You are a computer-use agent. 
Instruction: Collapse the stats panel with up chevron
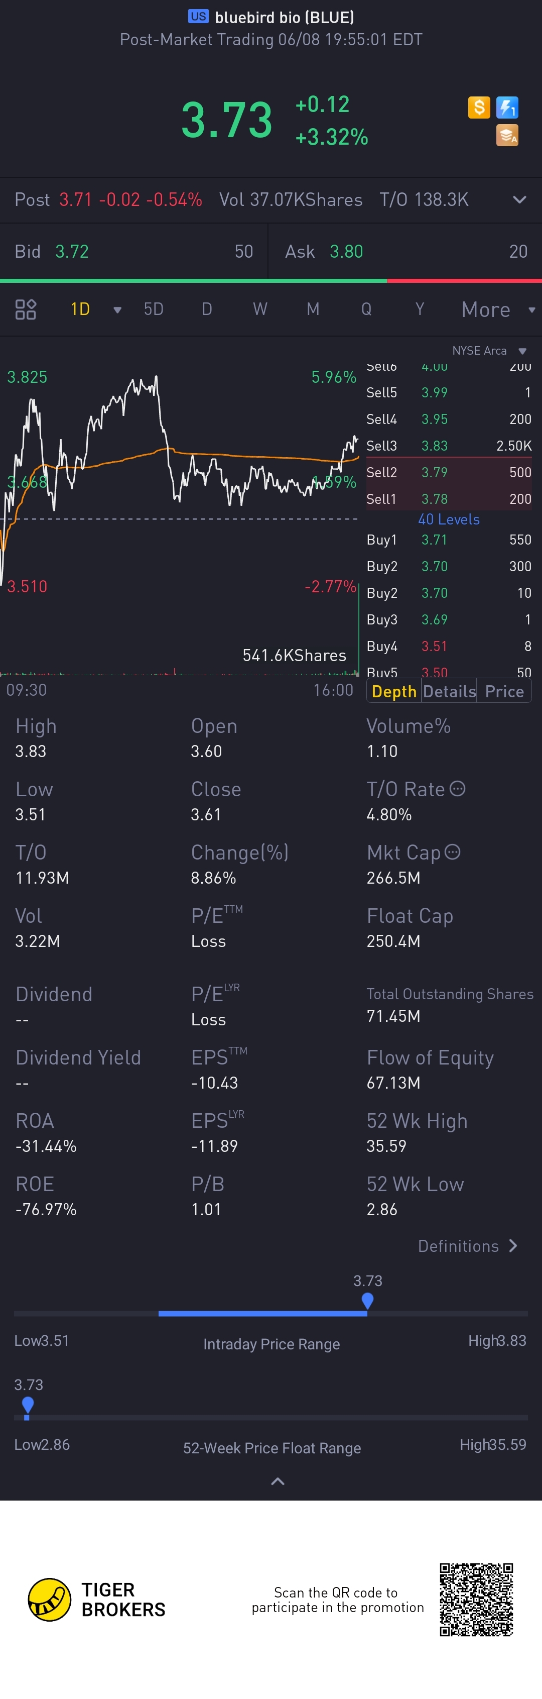coord(278,1481)
